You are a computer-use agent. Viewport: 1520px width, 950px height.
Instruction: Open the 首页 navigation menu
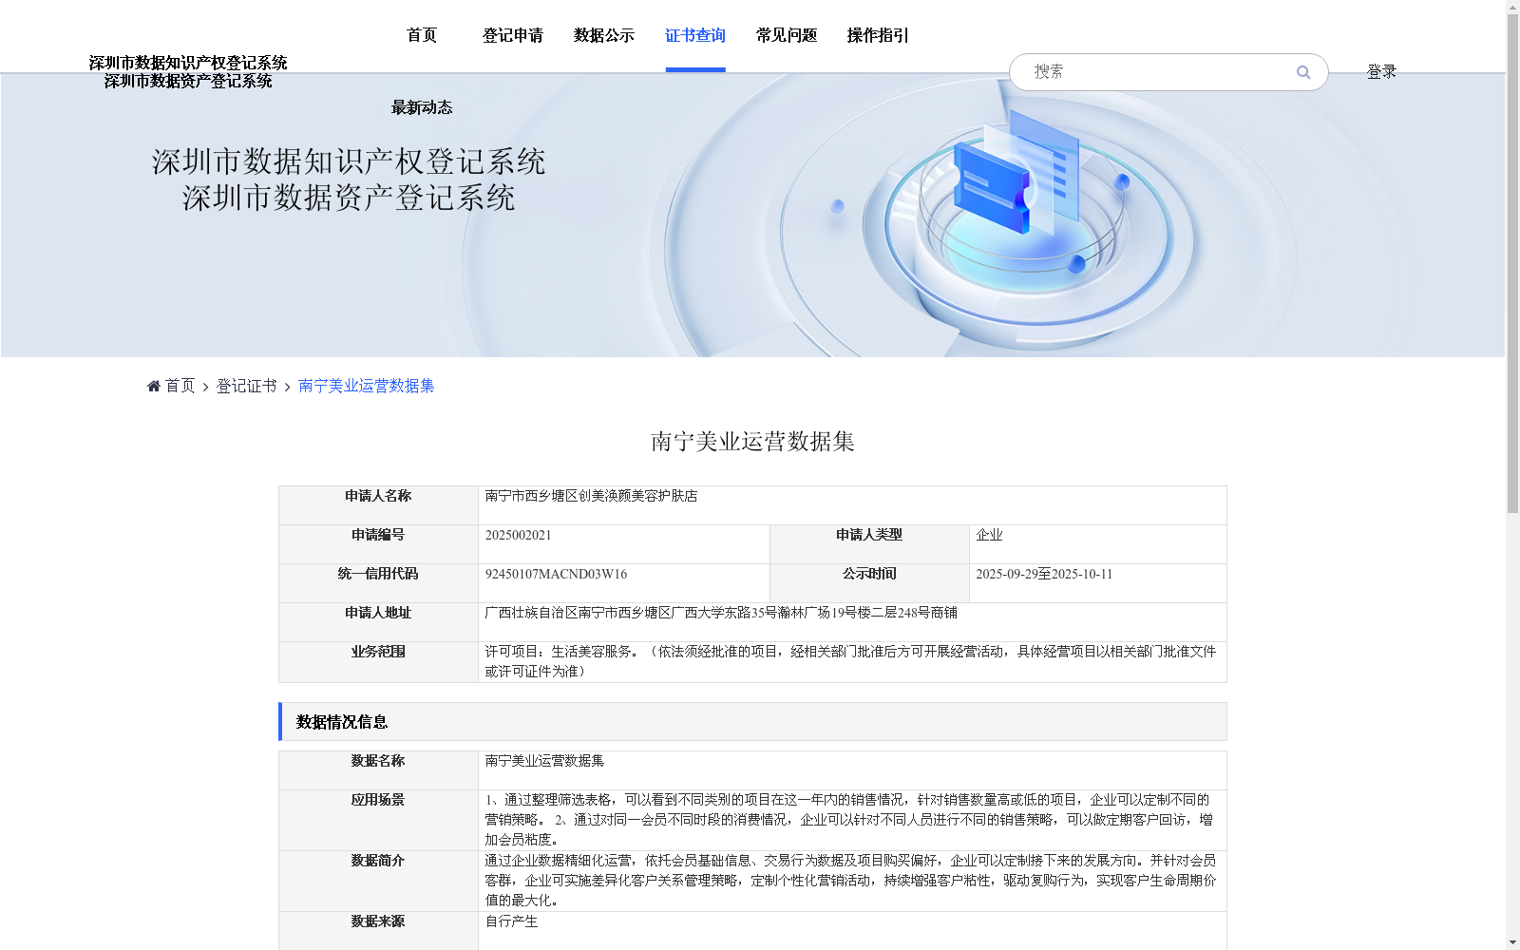422,35
